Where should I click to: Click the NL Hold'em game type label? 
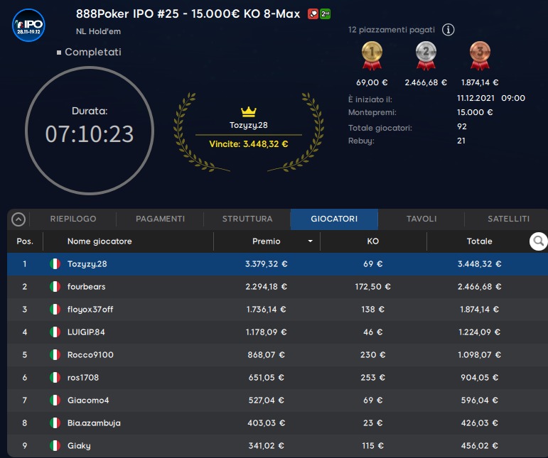[98, 31]
